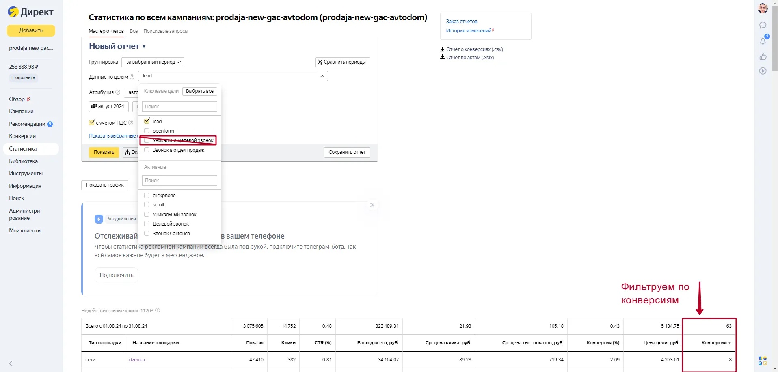778x372 pixels.
Task: Enable the clickphone goal checkbox
Action: [147, 195]
